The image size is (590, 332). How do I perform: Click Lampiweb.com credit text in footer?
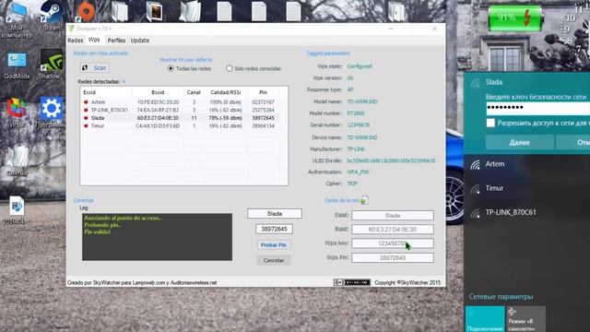tap(148, 283)
